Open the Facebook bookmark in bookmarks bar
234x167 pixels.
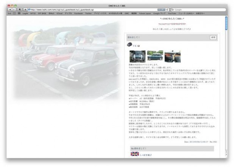pyautogui.click(x=78, y=13)
